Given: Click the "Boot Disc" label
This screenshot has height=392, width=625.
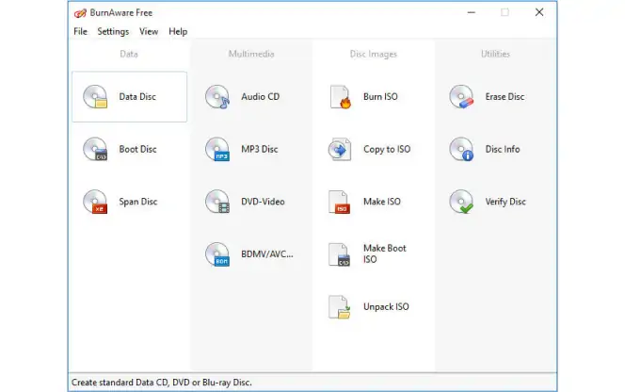Looking at the screenshot, I should [x=138, y=149].
